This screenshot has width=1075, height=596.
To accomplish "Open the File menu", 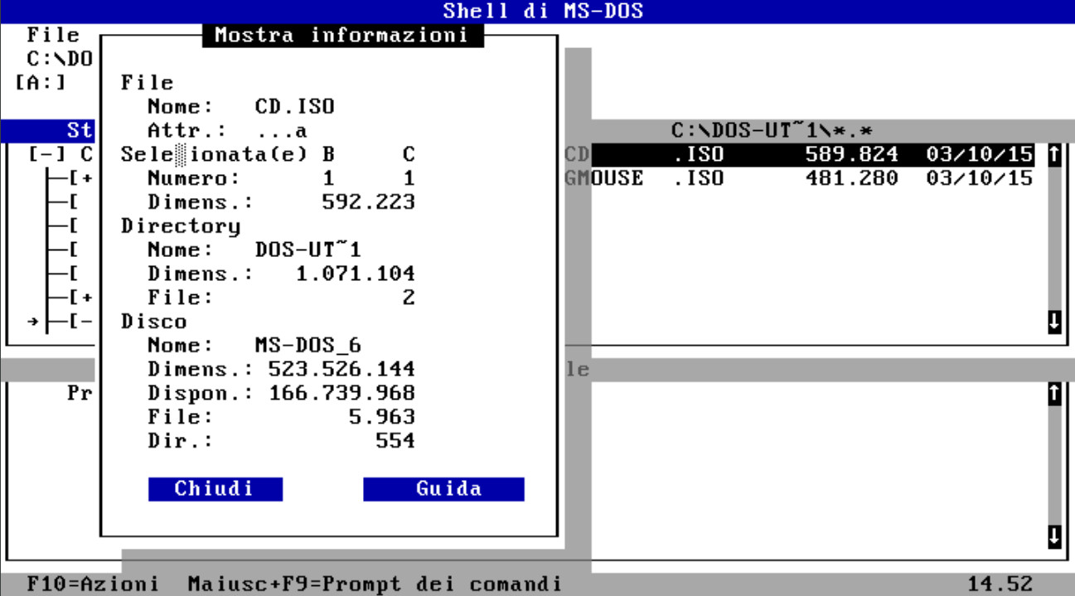I will (53, 36).
